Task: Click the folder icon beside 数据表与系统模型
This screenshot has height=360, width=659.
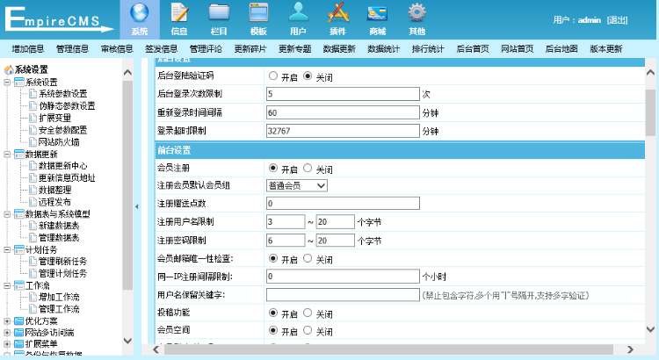Action: [x=18, y=214]
